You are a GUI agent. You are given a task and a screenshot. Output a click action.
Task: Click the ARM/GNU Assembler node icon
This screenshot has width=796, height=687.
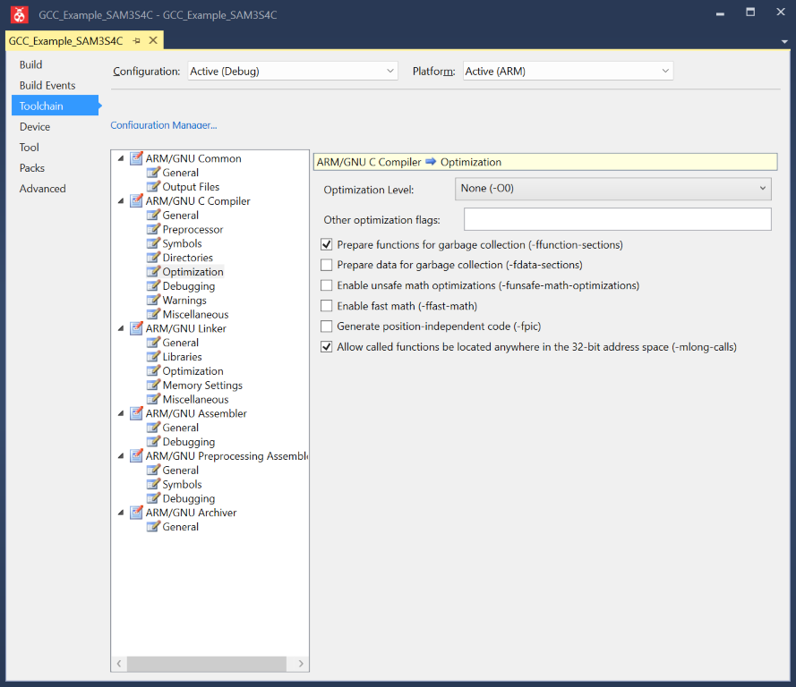(x=137, y=413)
